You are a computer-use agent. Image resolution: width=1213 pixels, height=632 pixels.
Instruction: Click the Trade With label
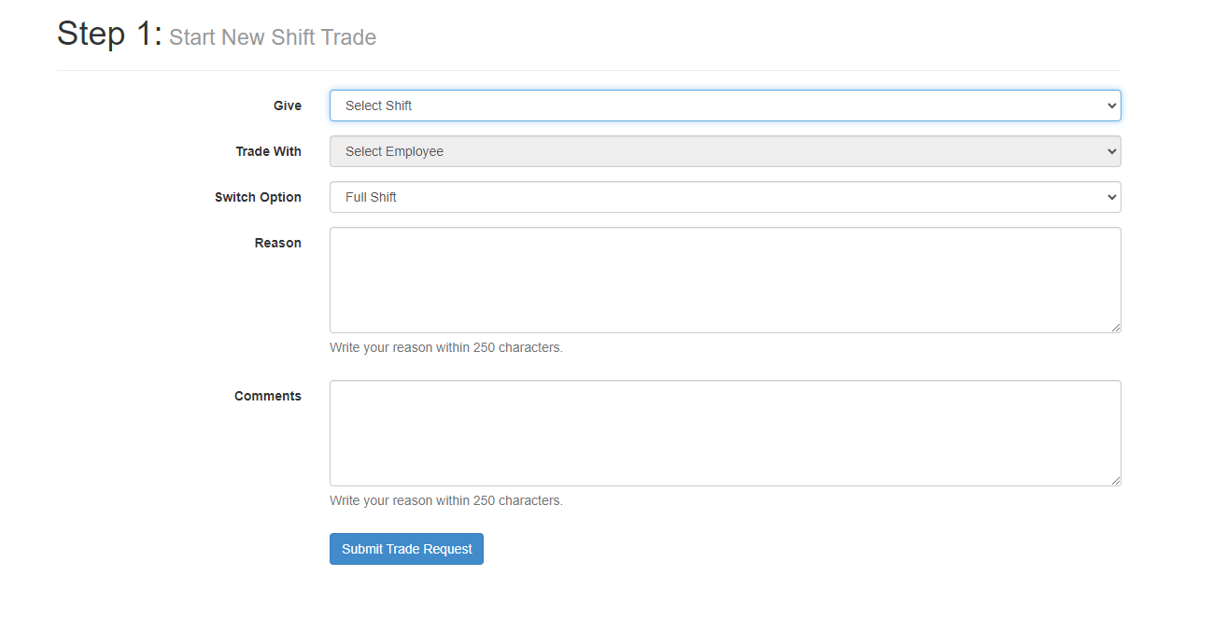click(x=269, y=151)
